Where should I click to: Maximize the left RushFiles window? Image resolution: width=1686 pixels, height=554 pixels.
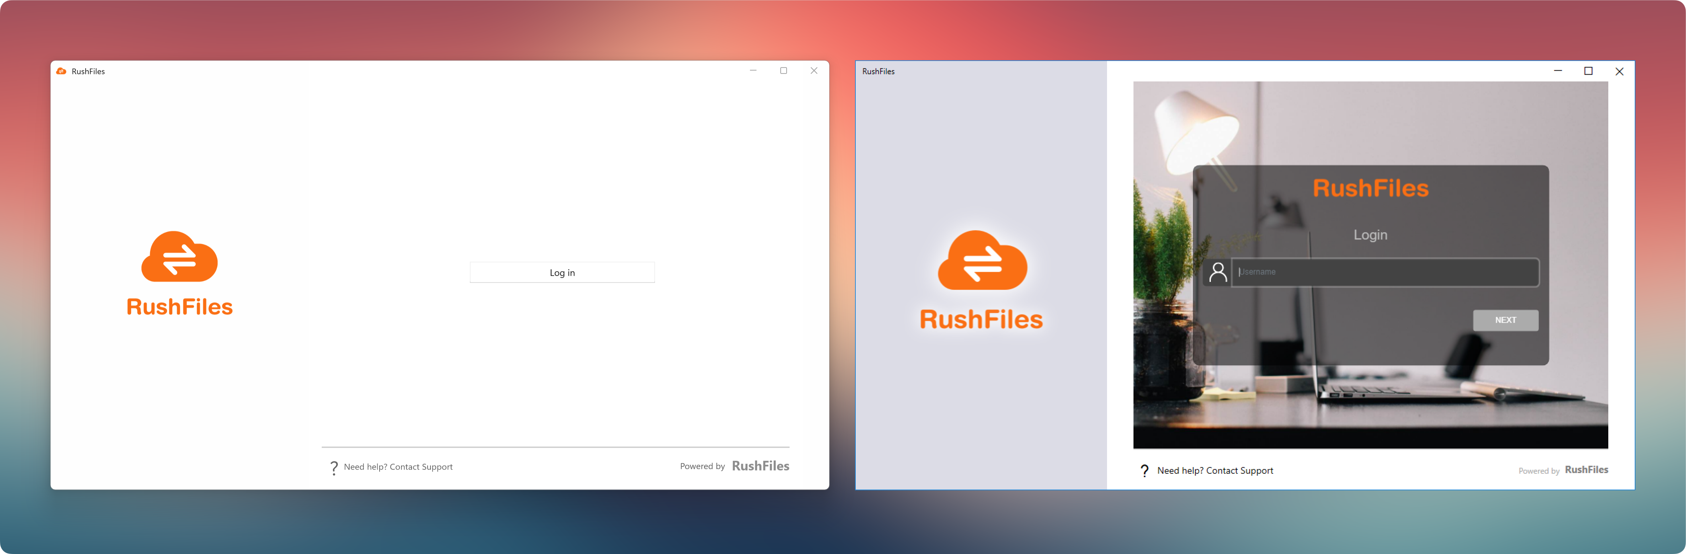point(783,71)
